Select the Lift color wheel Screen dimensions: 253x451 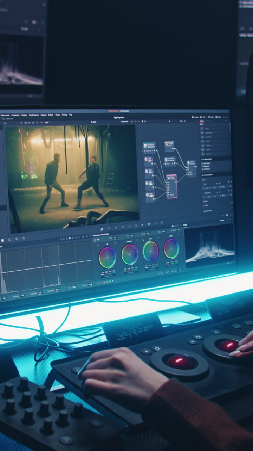pyautogui.click(x=108, y=258)
